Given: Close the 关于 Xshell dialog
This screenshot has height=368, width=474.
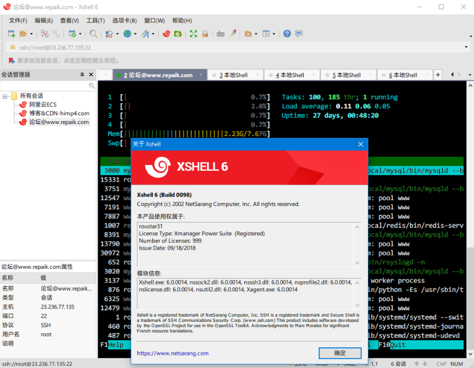Looking at the screenshot, I should (361, 144).
